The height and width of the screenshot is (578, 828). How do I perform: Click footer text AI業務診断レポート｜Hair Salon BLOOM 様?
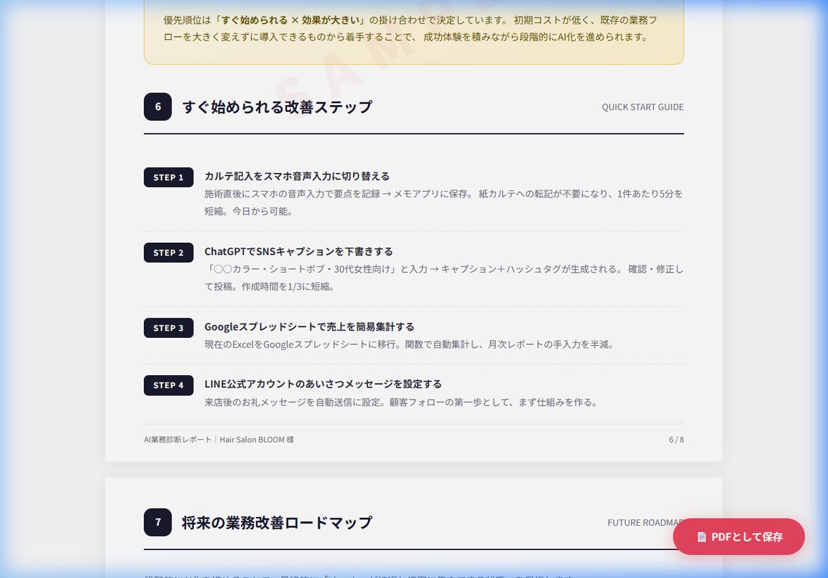pos(219,440)
